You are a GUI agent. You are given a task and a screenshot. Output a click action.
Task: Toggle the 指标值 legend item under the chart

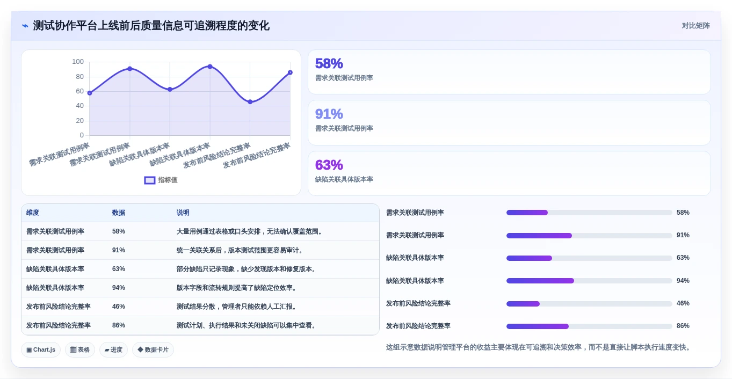point(161,180)
